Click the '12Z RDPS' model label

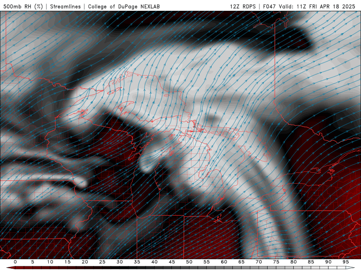click(243, 6)
